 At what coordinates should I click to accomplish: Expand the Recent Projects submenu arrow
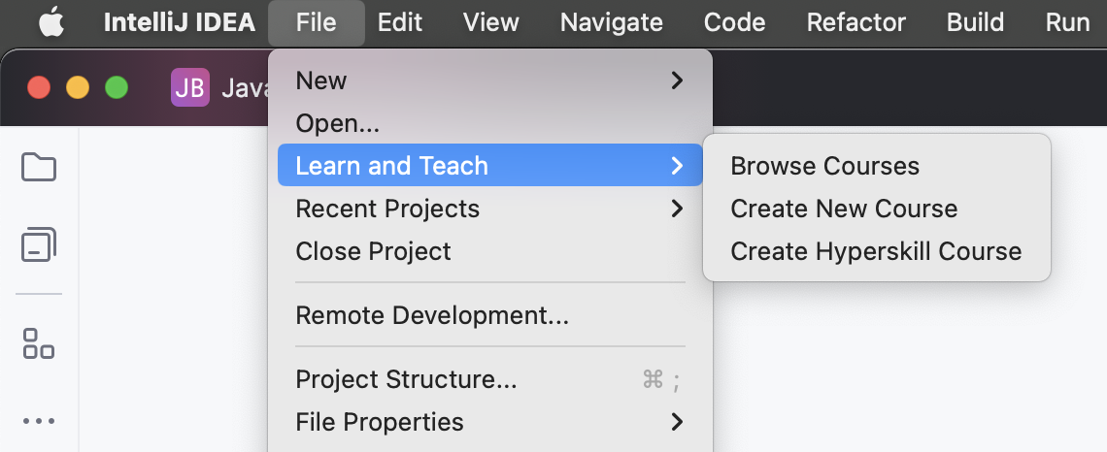tap(677, 209)
